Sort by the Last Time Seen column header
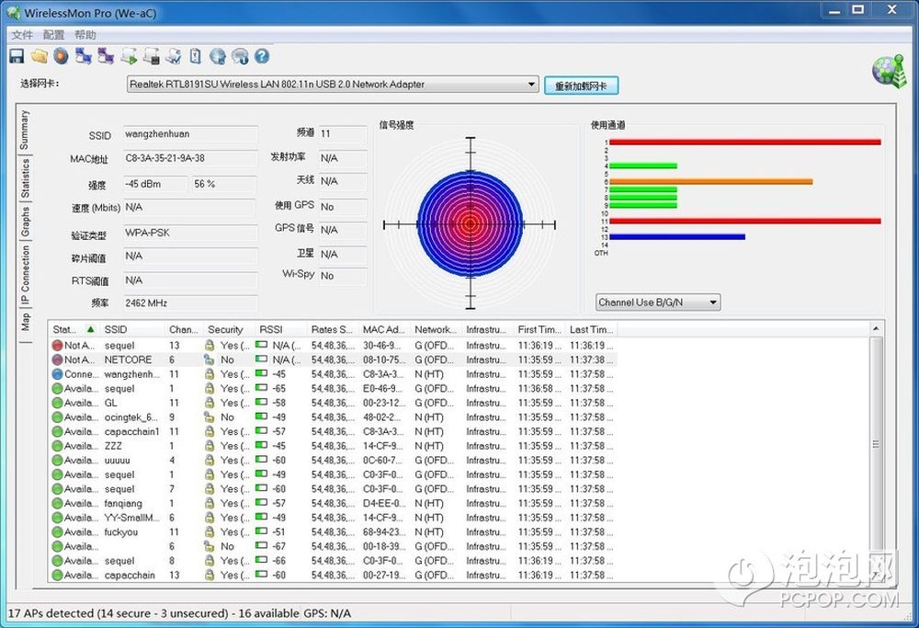This screenshot has width=919, height=628. [591, 329]
